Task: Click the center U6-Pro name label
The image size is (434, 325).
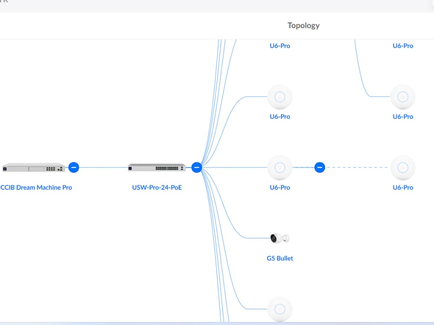Action: 279,187
